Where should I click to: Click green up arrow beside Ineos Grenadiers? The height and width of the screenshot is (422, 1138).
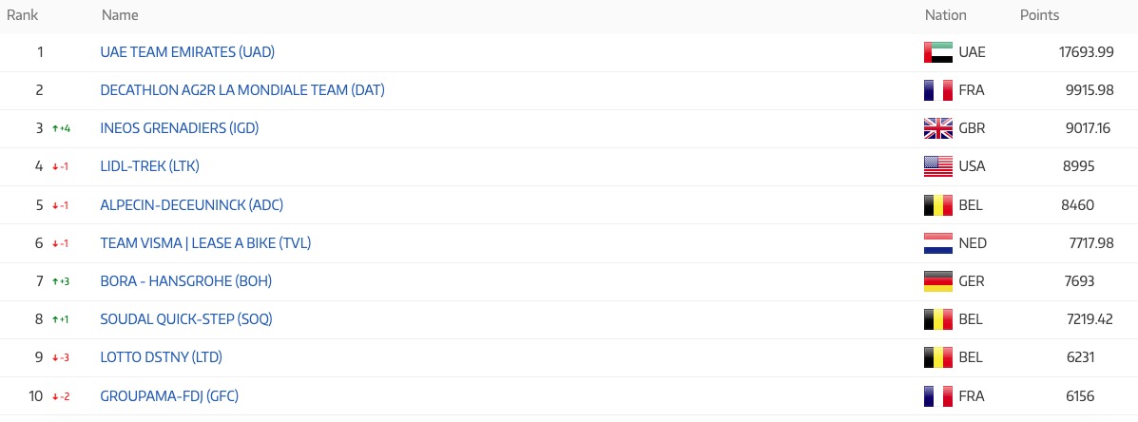(55, 128)
